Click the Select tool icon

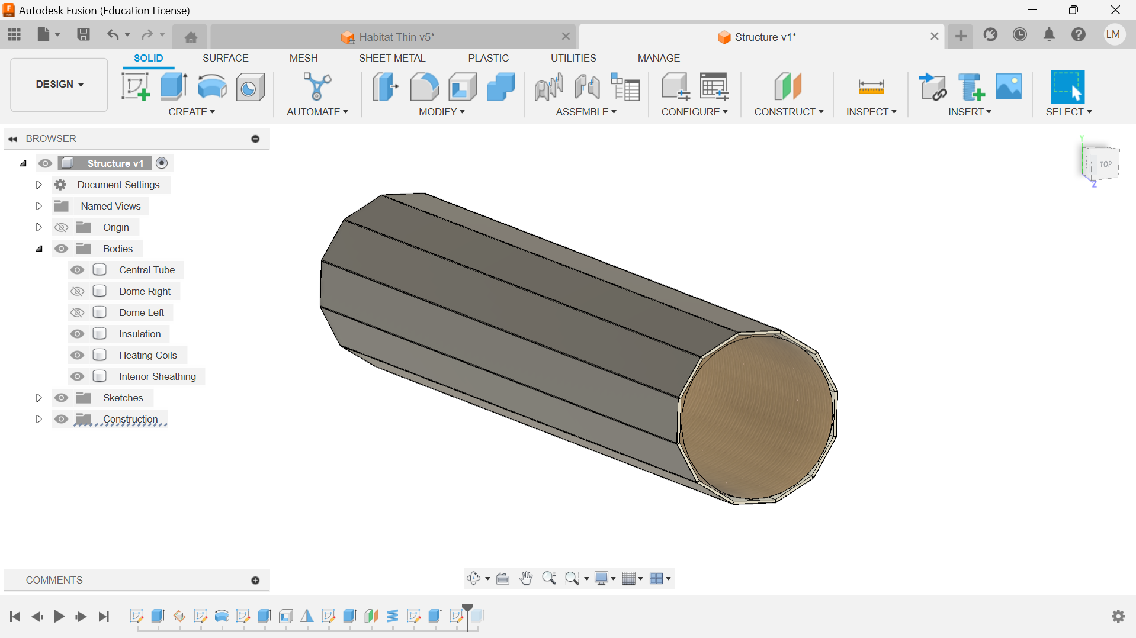coord(1067,87)
